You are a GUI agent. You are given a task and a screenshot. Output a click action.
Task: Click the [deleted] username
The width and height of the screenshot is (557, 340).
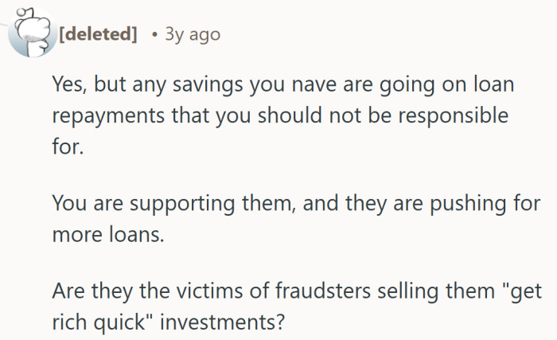pyautogui.click(x=98, y=35)
